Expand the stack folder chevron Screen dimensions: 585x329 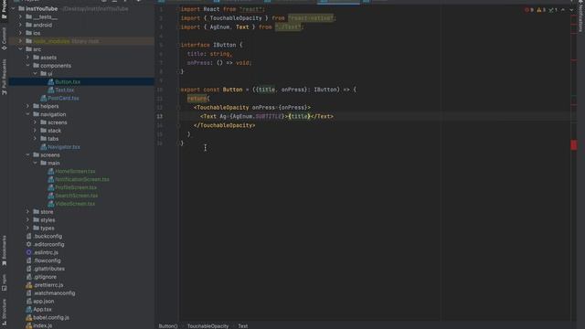[x=36, y=131]
